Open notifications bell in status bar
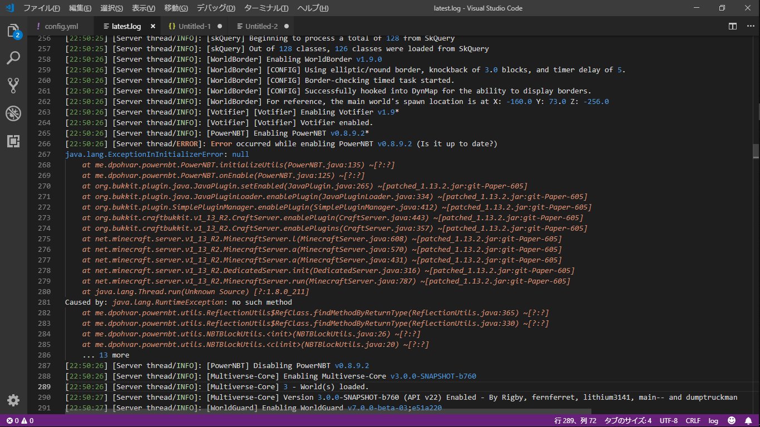 coord(748,421)
